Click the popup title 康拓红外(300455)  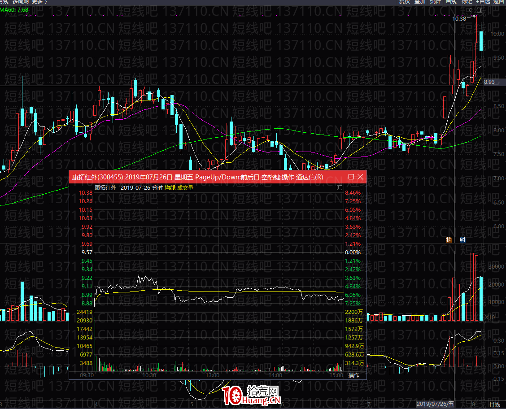[x=97, y=177]
